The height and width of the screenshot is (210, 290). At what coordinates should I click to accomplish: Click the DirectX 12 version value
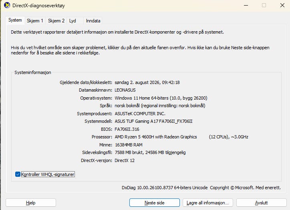(x=125, y=160)
